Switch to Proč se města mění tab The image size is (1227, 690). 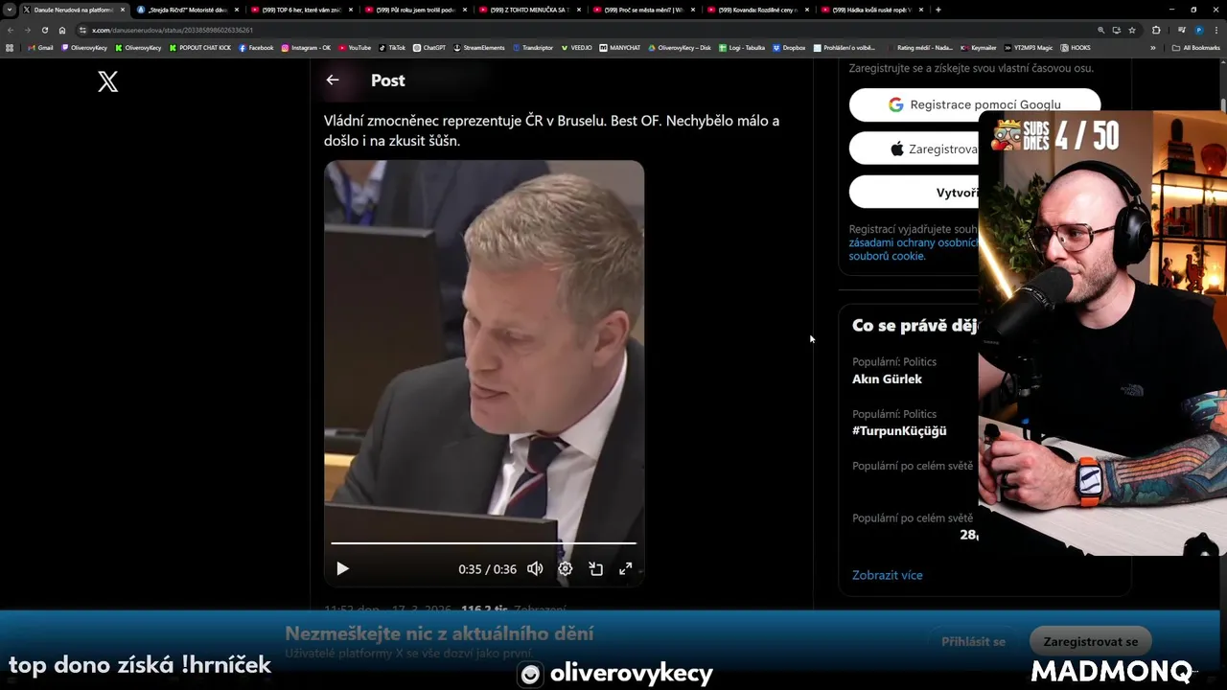tap(643, 10)
